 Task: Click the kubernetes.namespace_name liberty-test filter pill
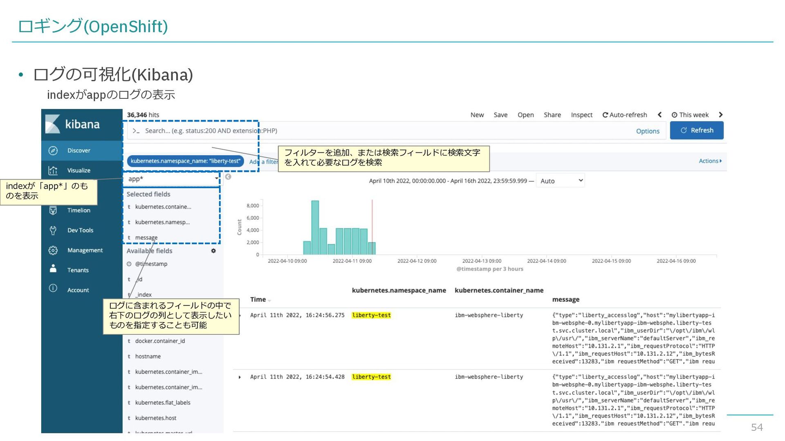point(186,161)
